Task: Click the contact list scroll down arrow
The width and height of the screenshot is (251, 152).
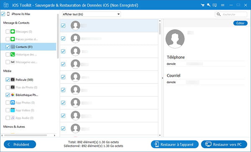Action: coord(160,135)
